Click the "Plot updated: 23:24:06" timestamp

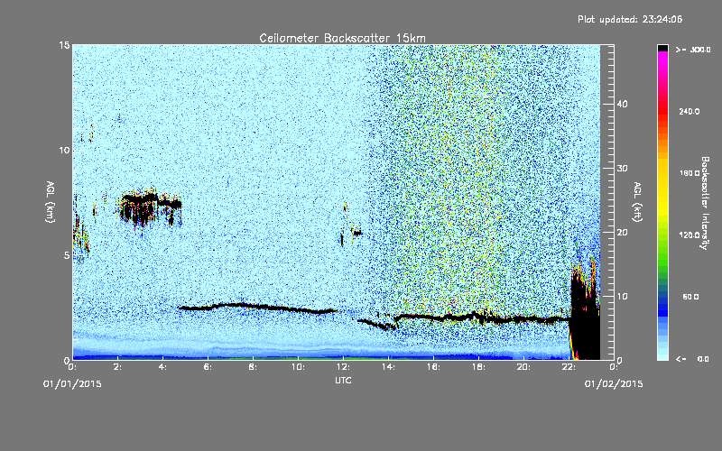tap(630, 19)
